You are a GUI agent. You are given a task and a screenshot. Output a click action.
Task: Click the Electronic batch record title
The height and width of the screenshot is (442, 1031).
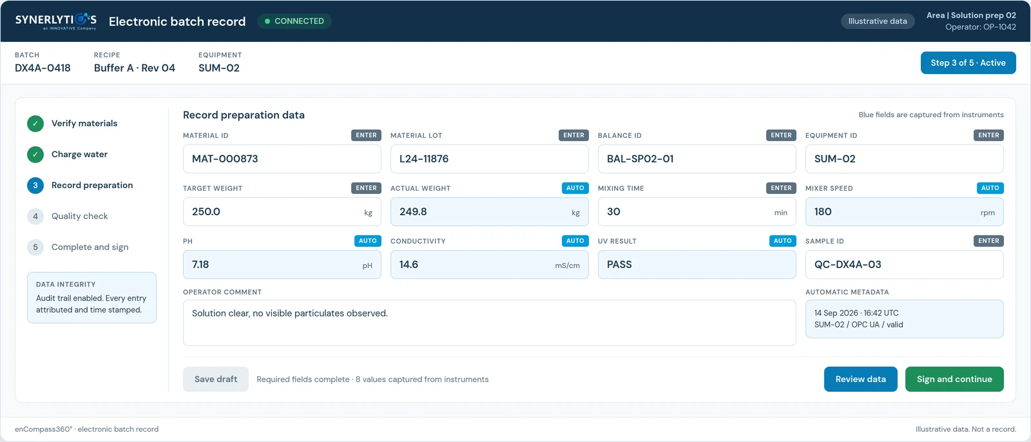coord(177,21)
